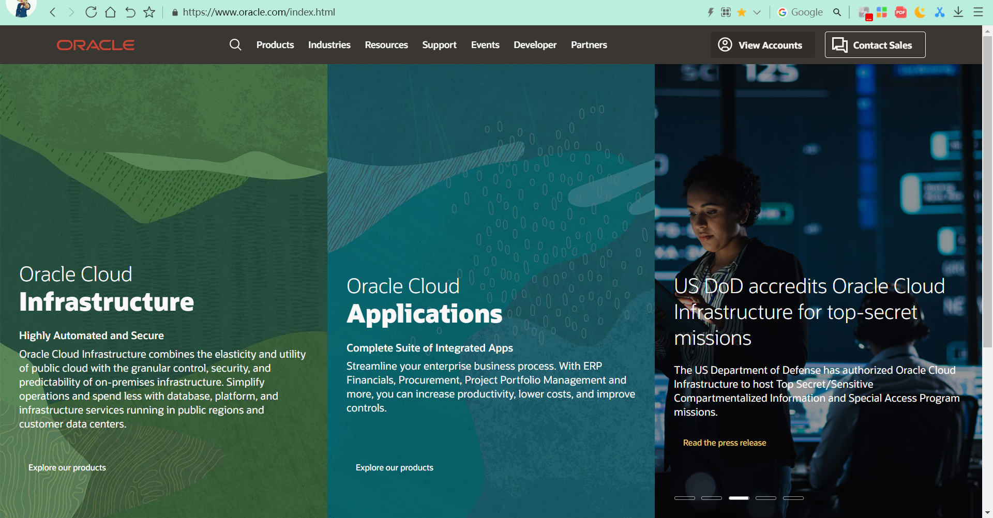This screenshot has width=993, height=518.
Task: Select the fifth carousel slide indicator
Action: tap(793, 498)
